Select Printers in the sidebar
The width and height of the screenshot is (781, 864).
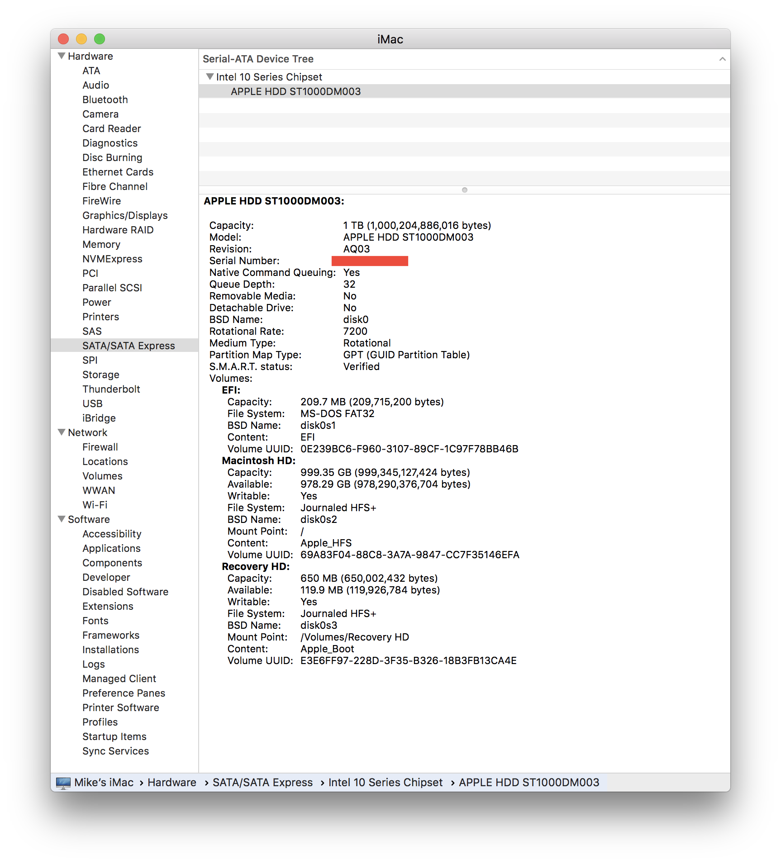[x=101, y=317]
